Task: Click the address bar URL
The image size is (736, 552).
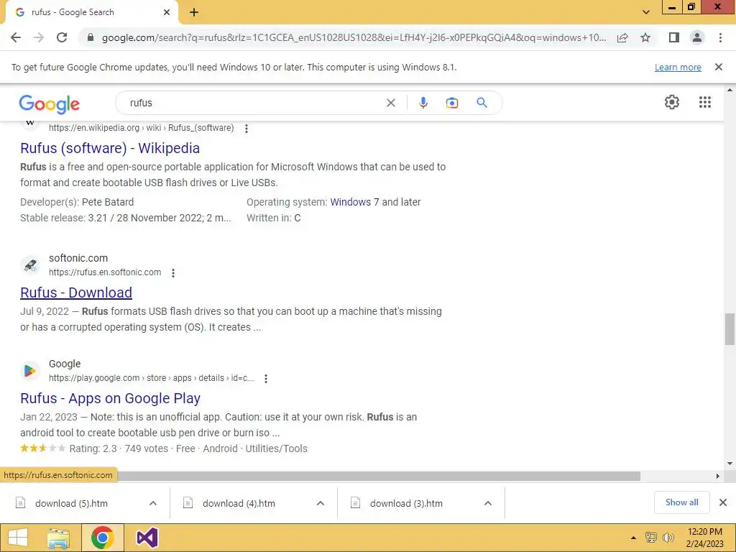Action: click(x=354, y=37)
